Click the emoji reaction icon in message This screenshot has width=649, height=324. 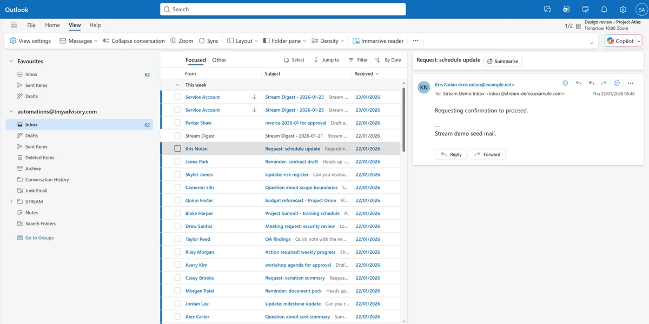coord(565,83)
